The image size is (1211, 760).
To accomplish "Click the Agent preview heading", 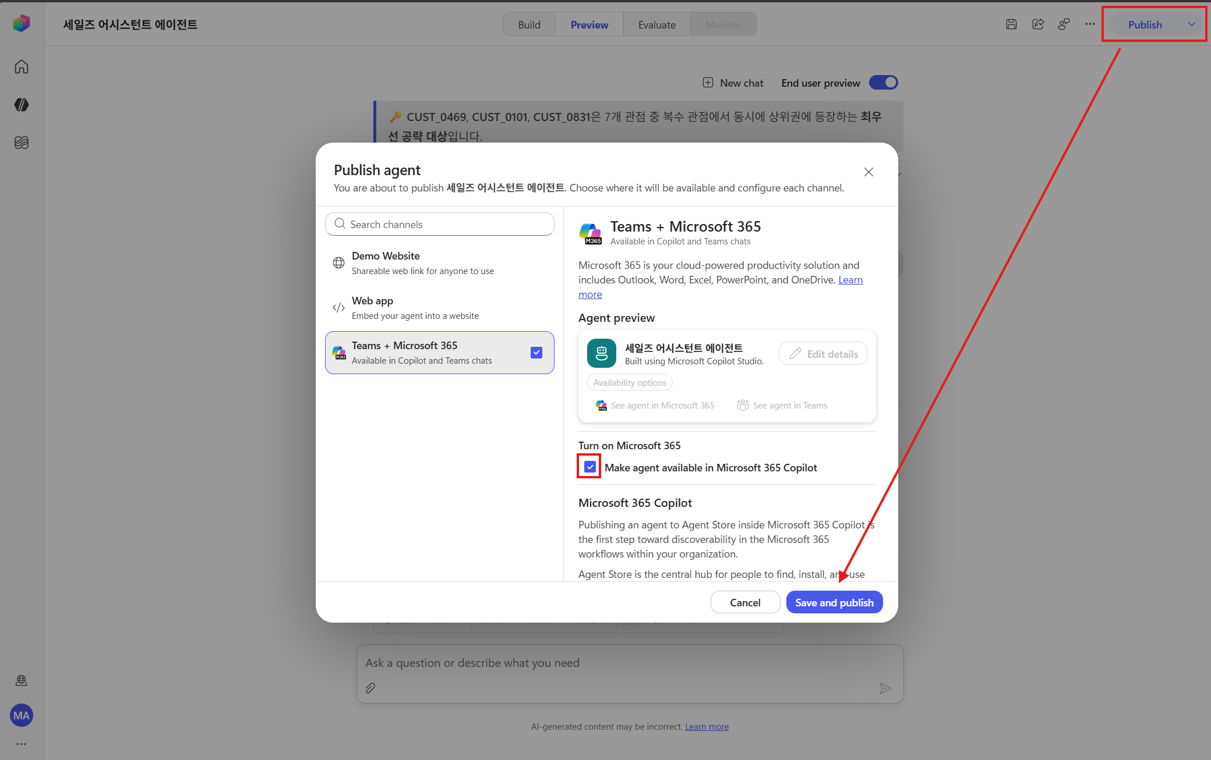I will [x=616, y=318].
